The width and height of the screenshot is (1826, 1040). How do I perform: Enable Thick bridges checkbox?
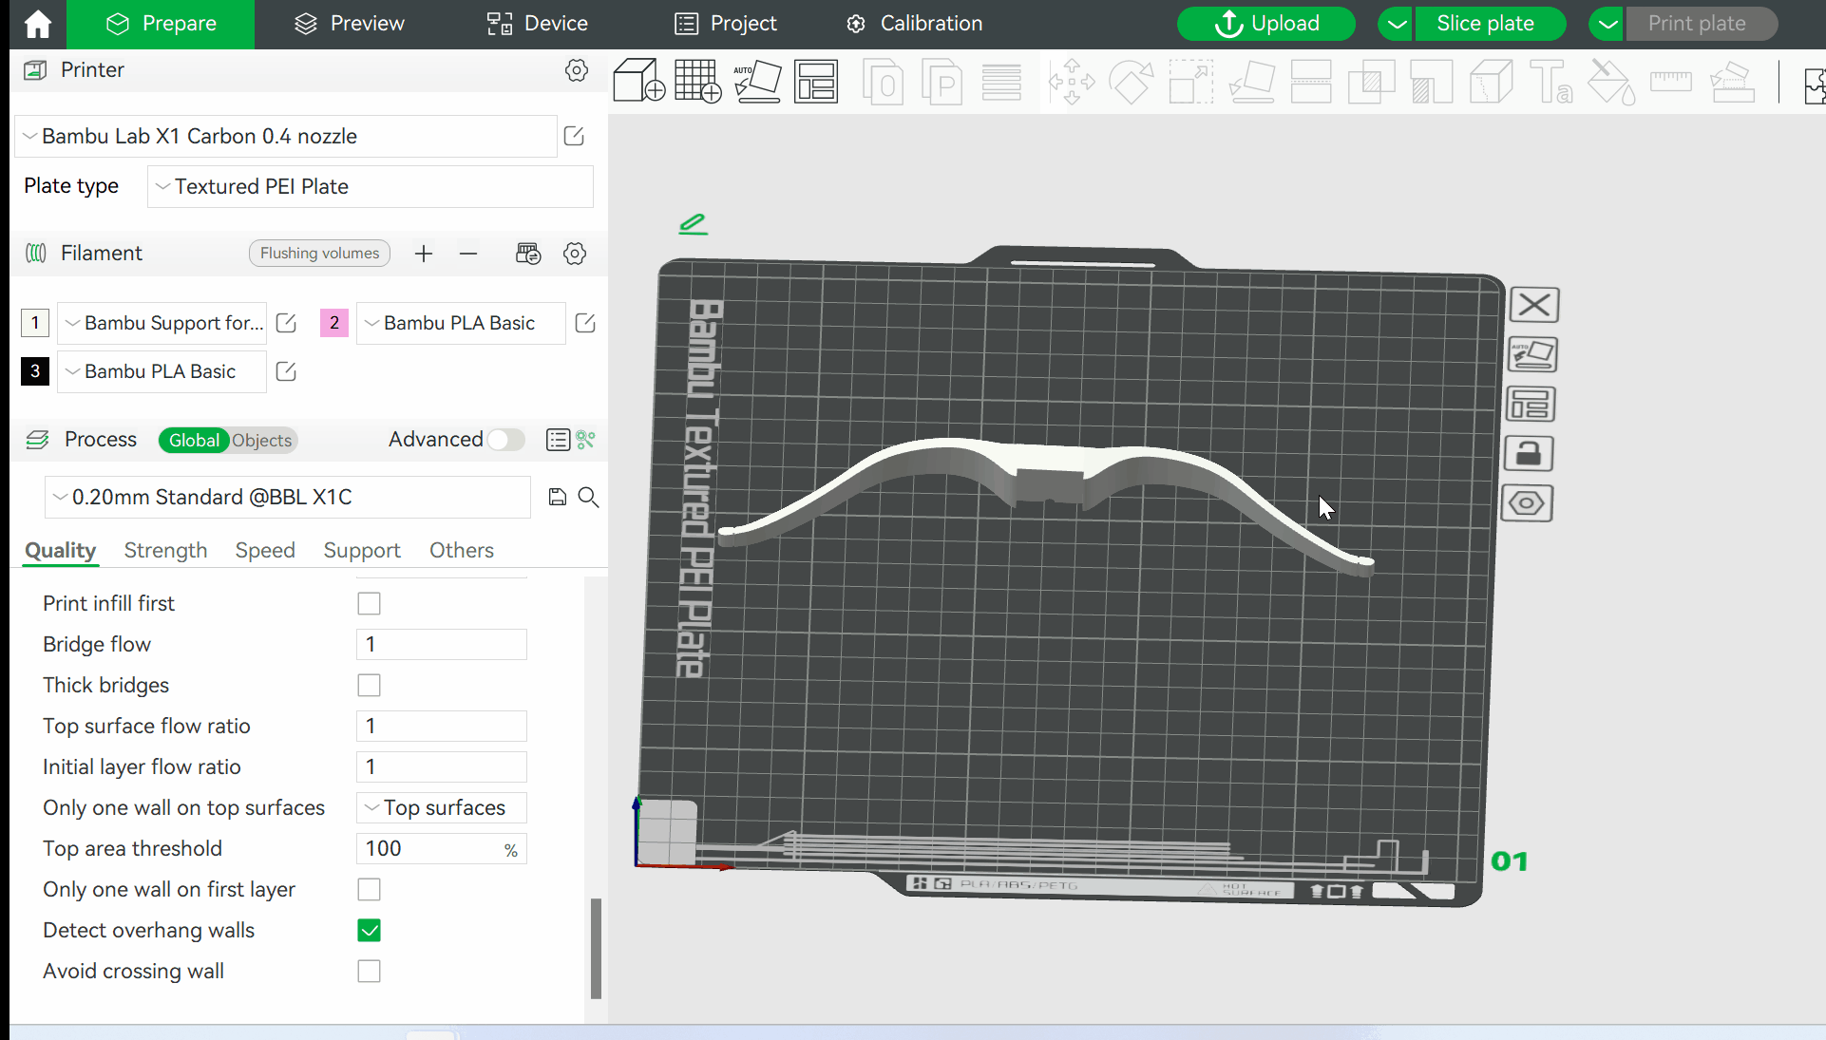click(369, 685)
